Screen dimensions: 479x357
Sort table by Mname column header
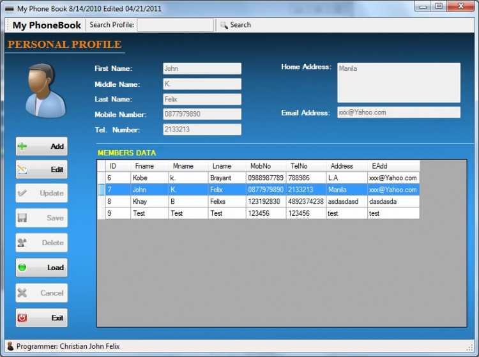[188, 166]
